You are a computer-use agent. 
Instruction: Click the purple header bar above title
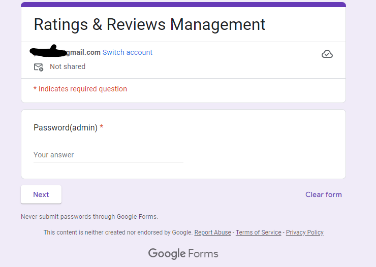pyautogui.click(x=183, y=5)
